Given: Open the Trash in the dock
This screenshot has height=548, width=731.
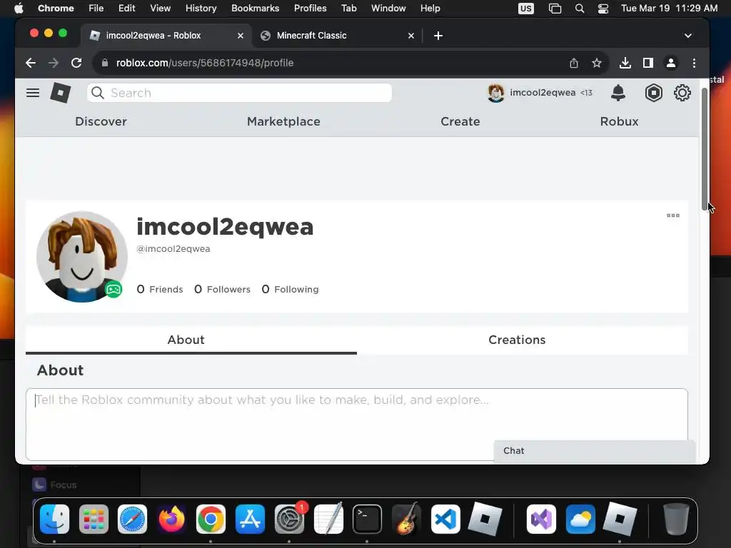Looking at the screenshot, I should (675, 519).
